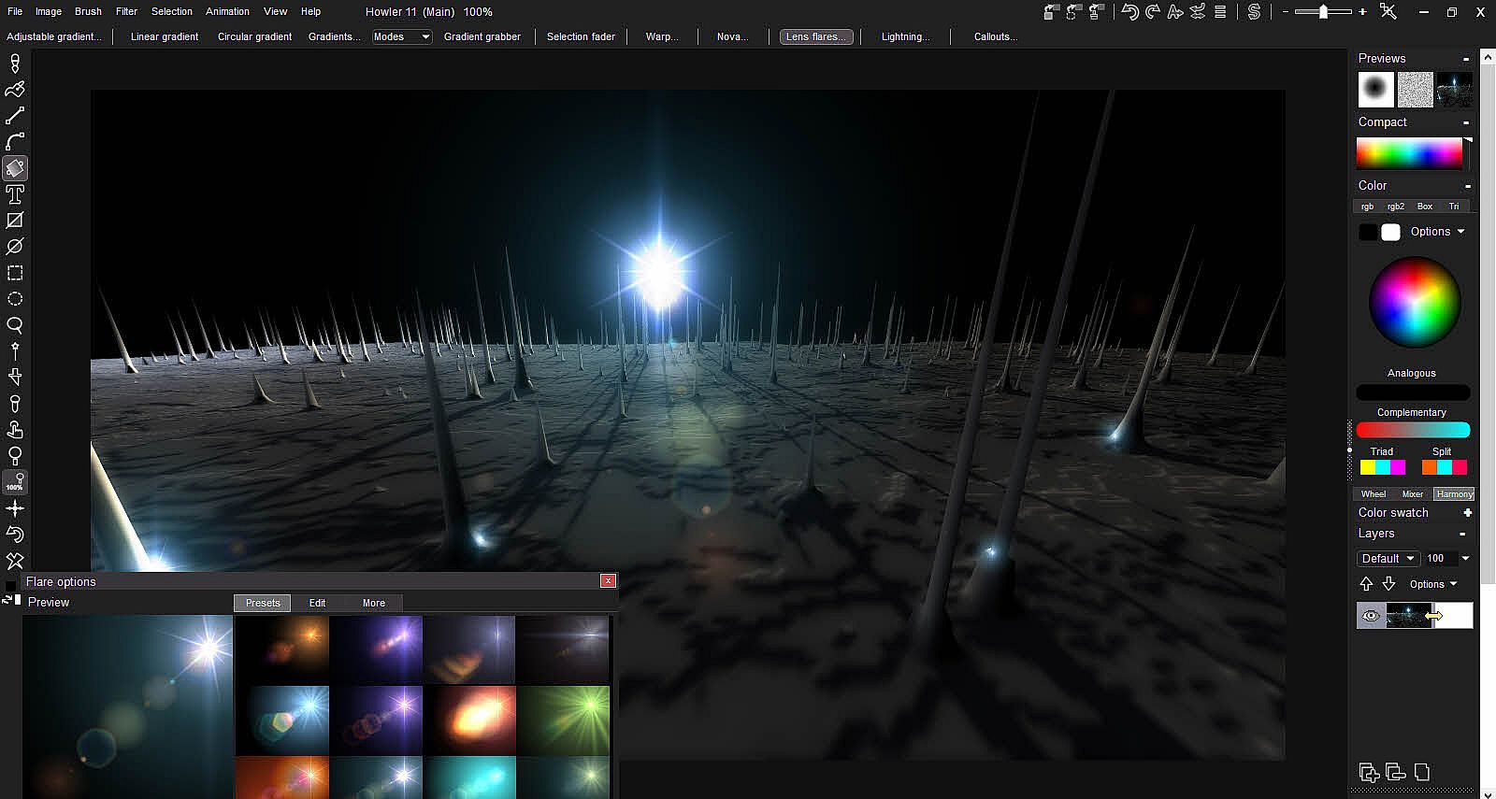Click the add new layer icon

[x=1369, y=772]
